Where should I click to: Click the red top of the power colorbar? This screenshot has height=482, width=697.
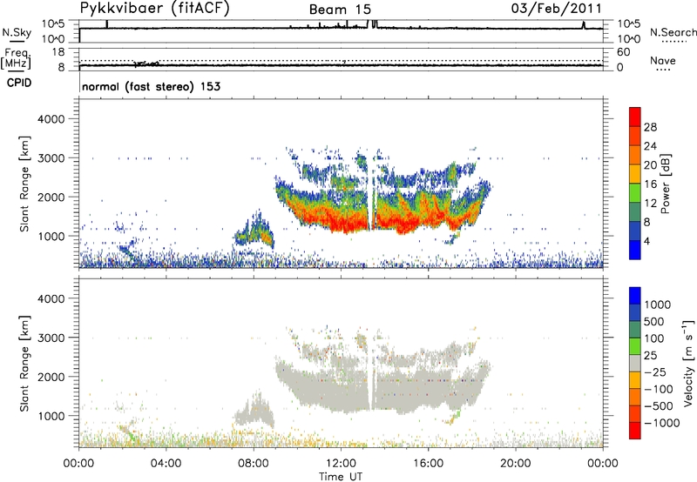tap(635, 117)
